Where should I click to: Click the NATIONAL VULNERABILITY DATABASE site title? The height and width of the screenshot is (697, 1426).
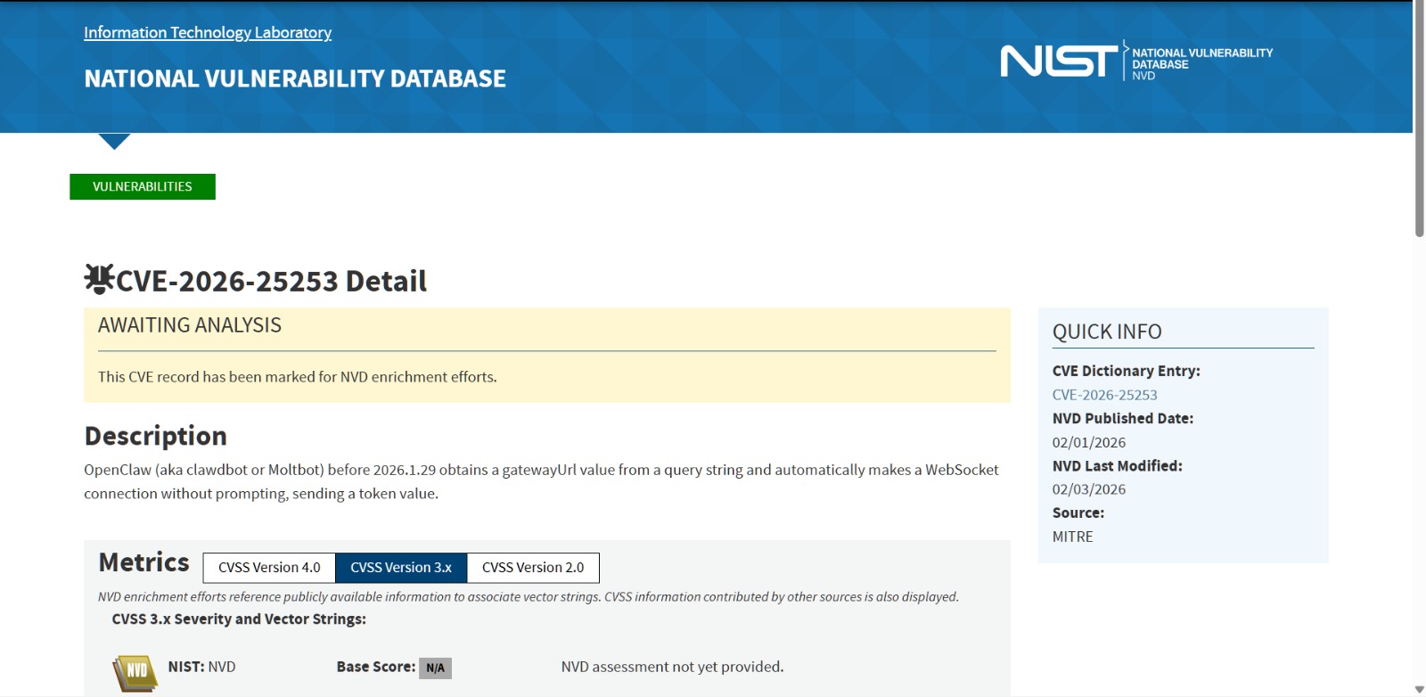click(295, 79)
